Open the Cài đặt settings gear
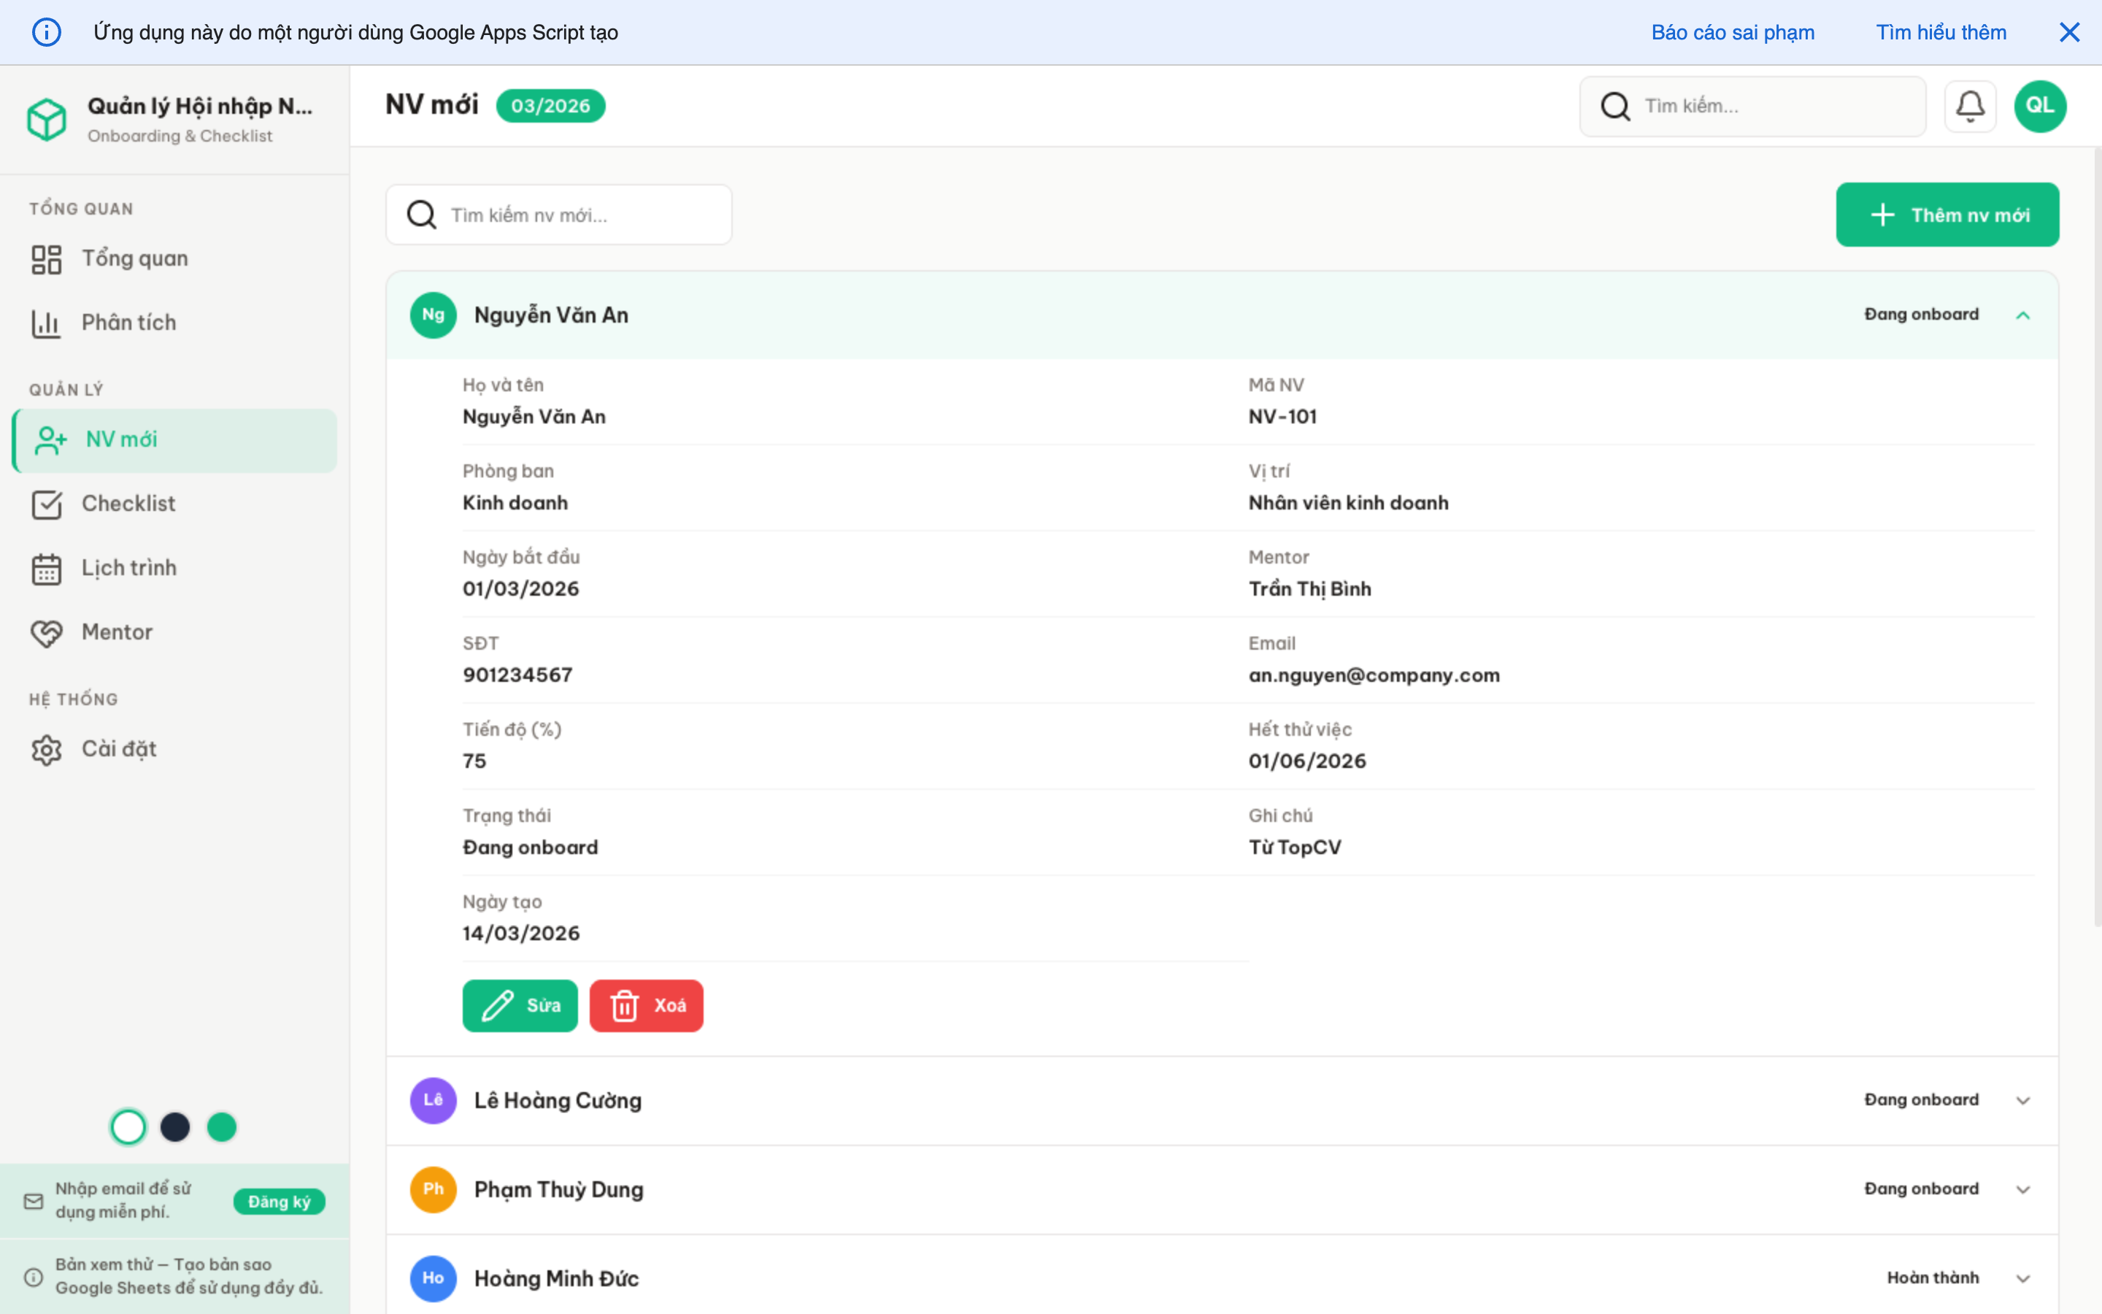The height and width of the screenshot is (1314, 2102). point(47,748)
